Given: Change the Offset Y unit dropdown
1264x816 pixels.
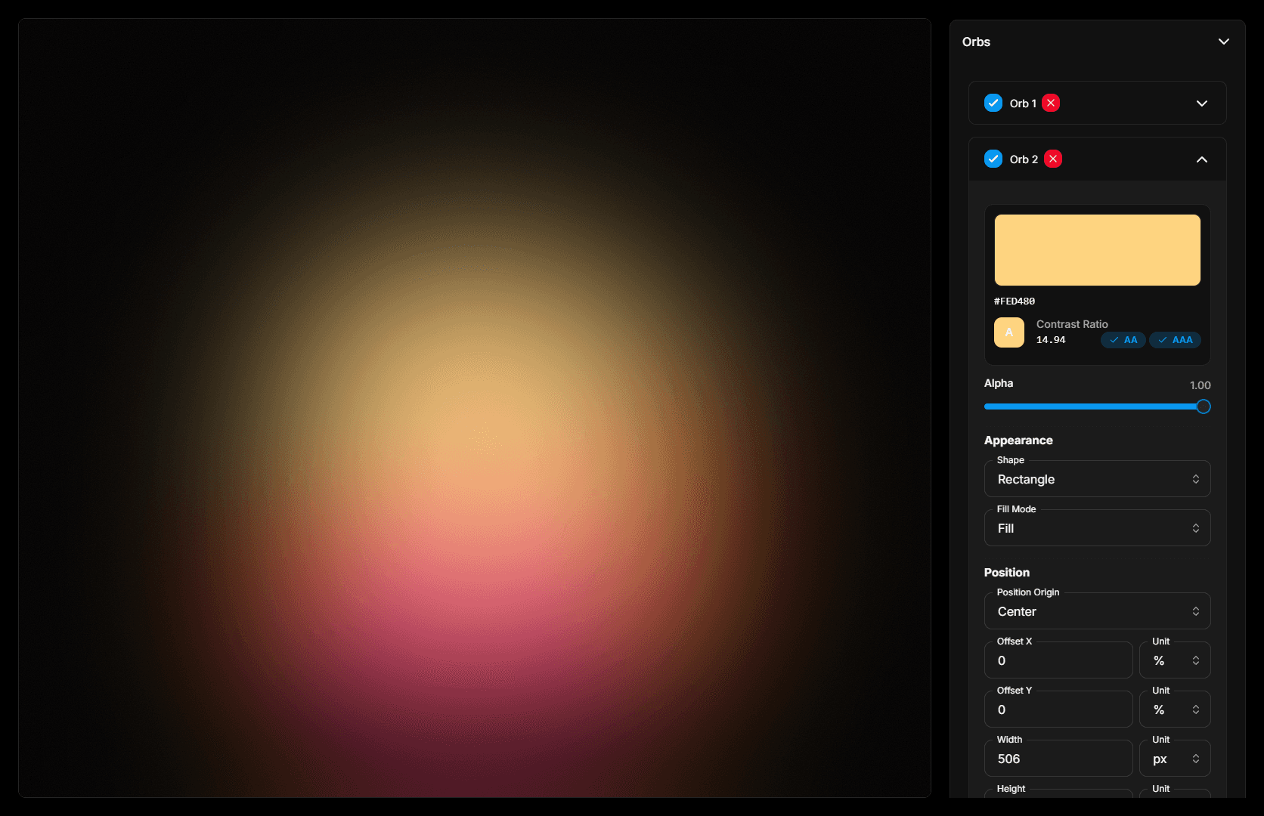Looking at the screenshot, I should [x=1176, y=709].
